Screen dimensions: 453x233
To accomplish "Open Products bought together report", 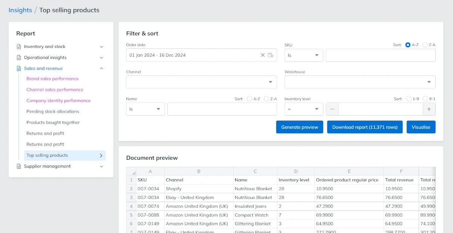I will click(x=53, y=122).
